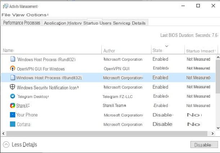Click the Enabled state in OpenVPN row
This screenshot has height=153, width=220.
[x=160, y=68]
